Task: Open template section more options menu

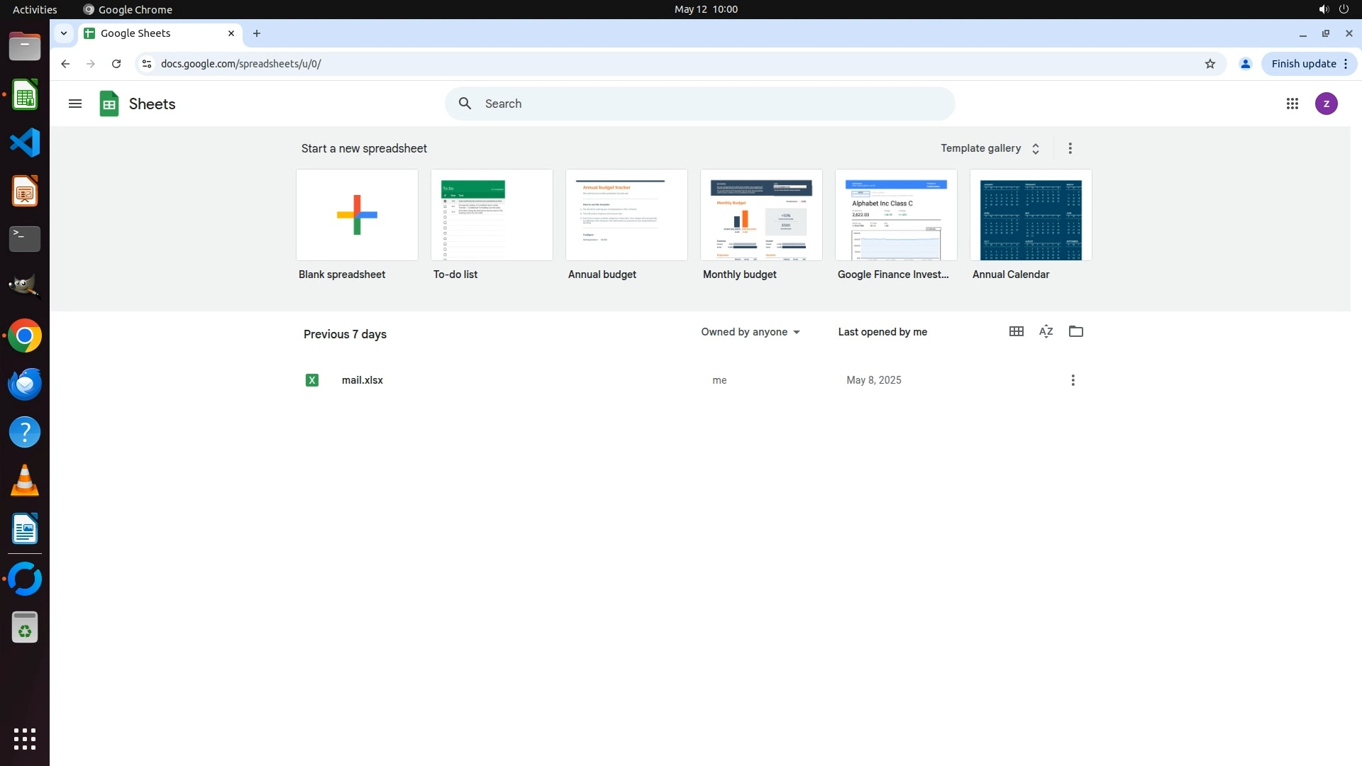Action: coord(1070,148)
